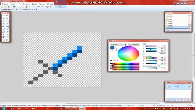The width and height of the screenshot is (195, 110).
Task: Click the stepper beside red value 0
Action: (x=165, y=46)
